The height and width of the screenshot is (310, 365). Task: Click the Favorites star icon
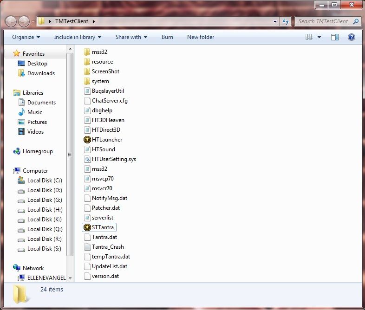[17, 53]
